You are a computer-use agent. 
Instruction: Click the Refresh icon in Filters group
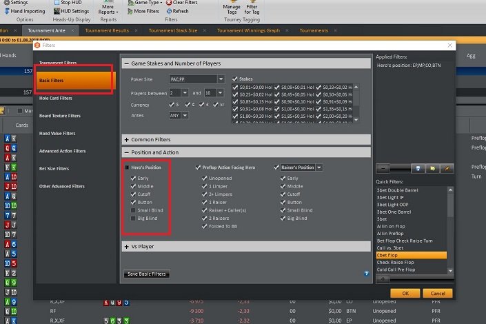[169, 12]
